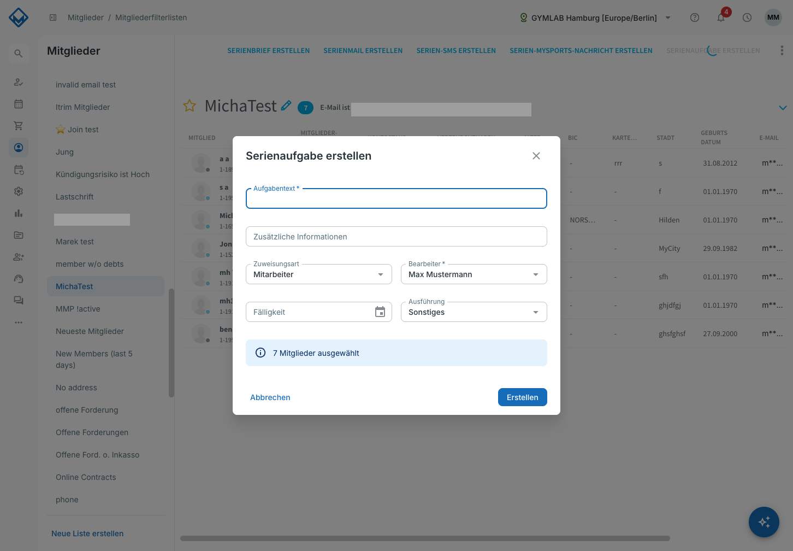Focus the Zusätzliche Informationen input field
The height and width of the screenshot is (551, 793).
397,237
